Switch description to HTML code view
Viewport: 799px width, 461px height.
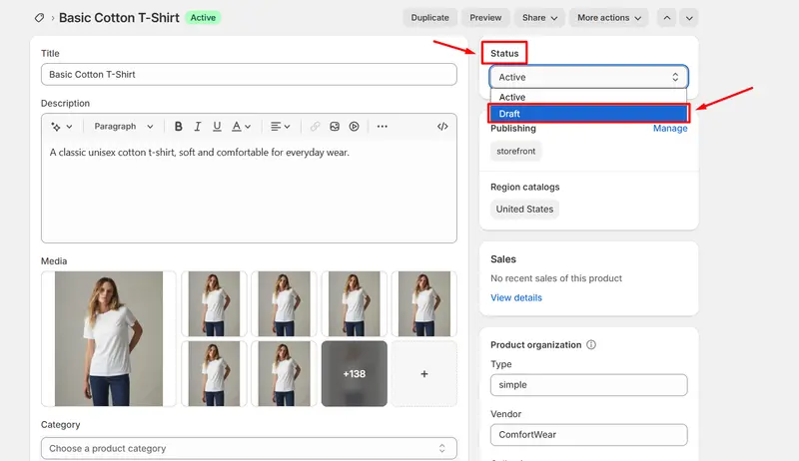point(442,126)
